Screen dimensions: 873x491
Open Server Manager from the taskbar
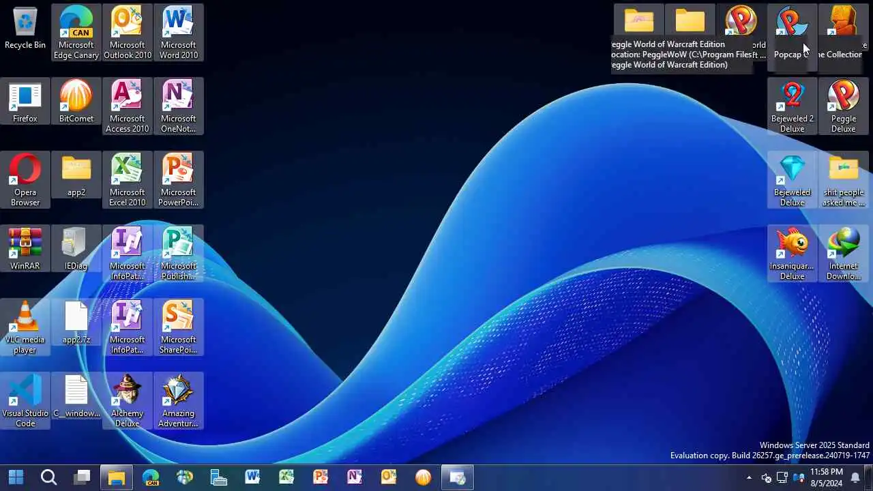point(219,477)
